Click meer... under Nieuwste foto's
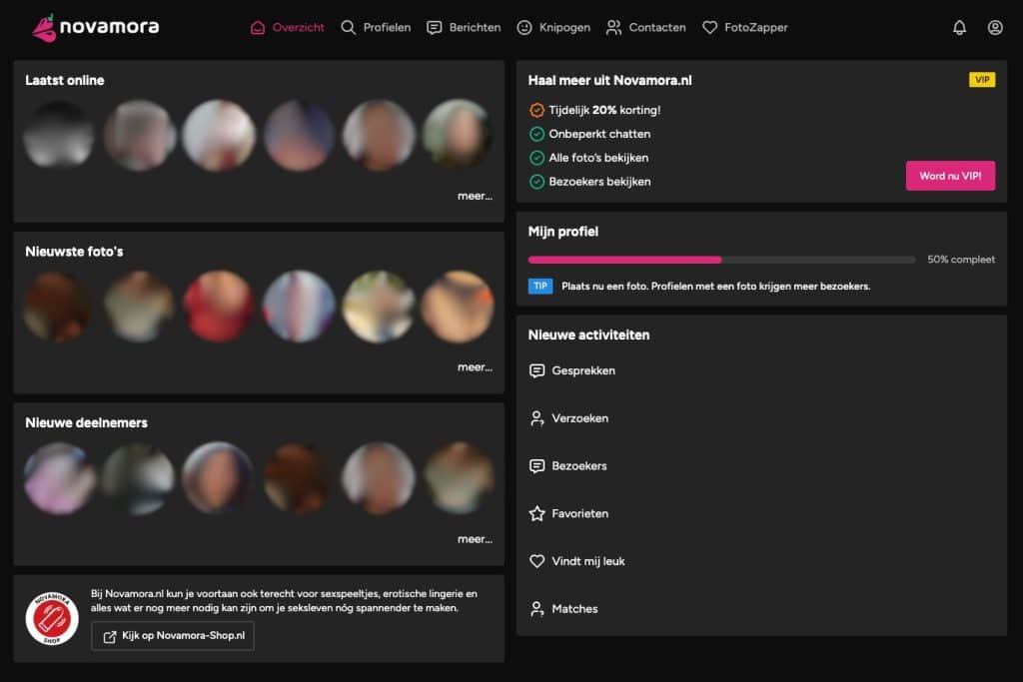The width and height of the screenshot is (1023, 682). coord(475,367)
